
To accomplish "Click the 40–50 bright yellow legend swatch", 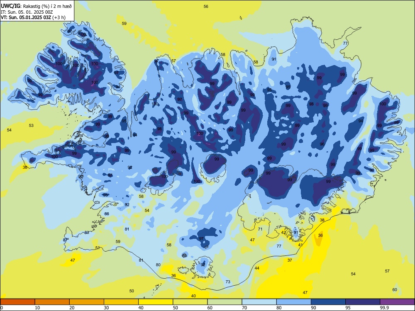I will tap(156, 302).
